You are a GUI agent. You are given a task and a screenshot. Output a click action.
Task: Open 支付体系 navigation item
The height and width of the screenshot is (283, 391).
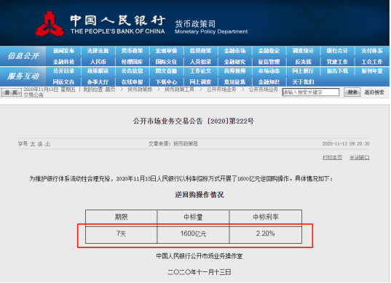coord(372,51)
